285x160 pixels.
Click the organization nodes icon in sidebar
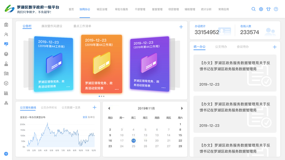(x=6, y=103)
